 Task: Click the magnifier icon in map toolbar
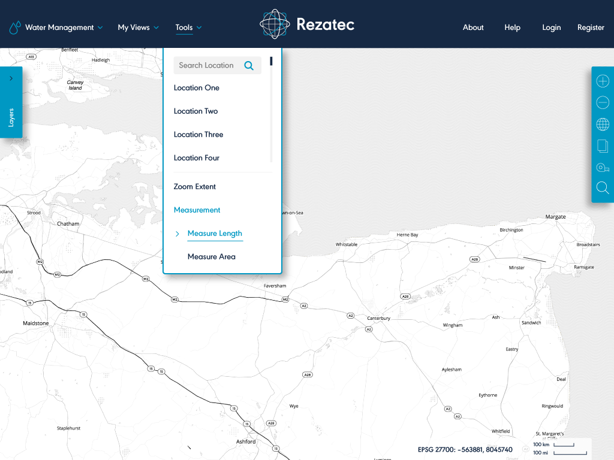(x=602, y=187)
